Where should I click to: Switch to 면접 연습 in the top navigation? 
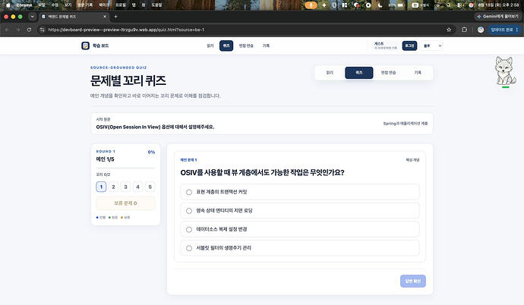point(246,46)
